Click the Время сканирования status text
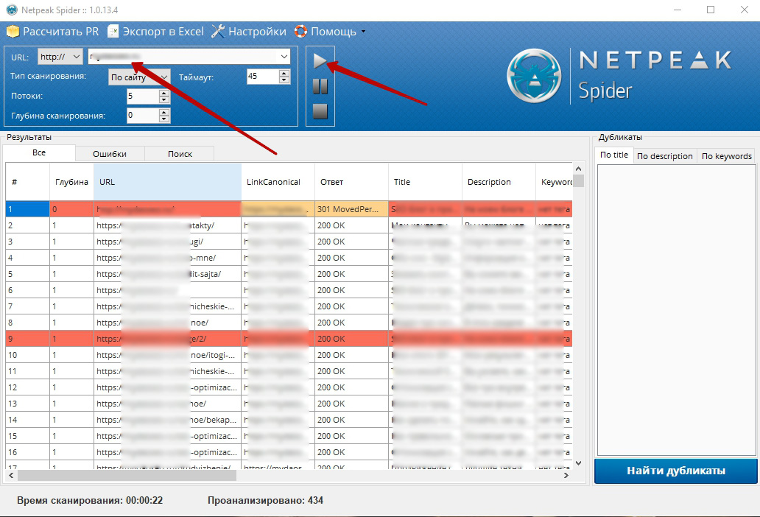This screenshot has height=517, width=760. [x=90, y=501]
